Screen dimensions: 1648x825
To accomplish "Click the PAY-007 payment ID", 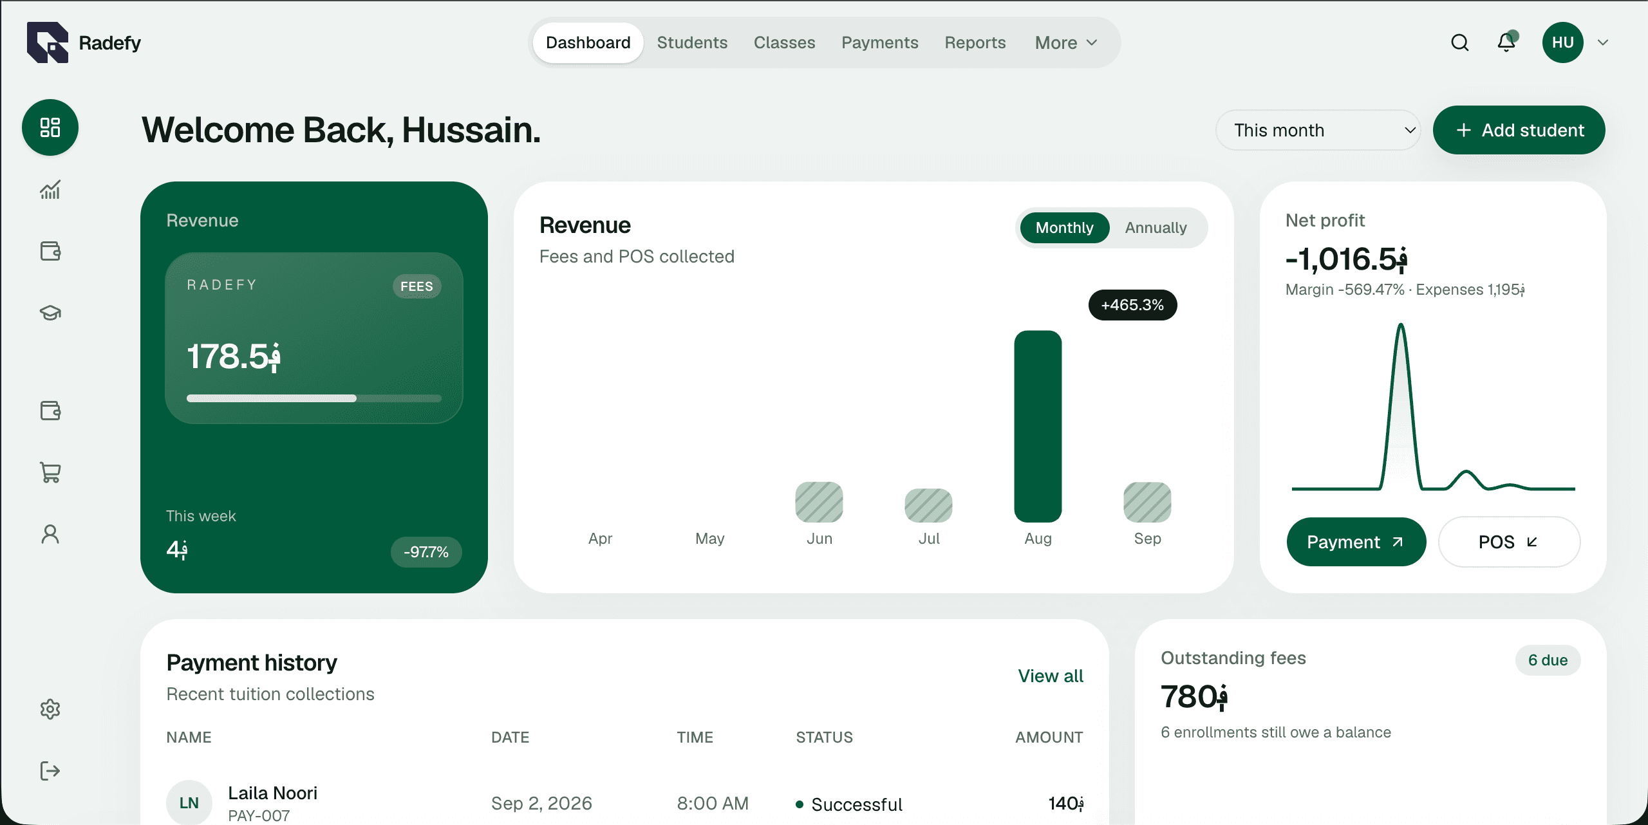I will (259, 816).
